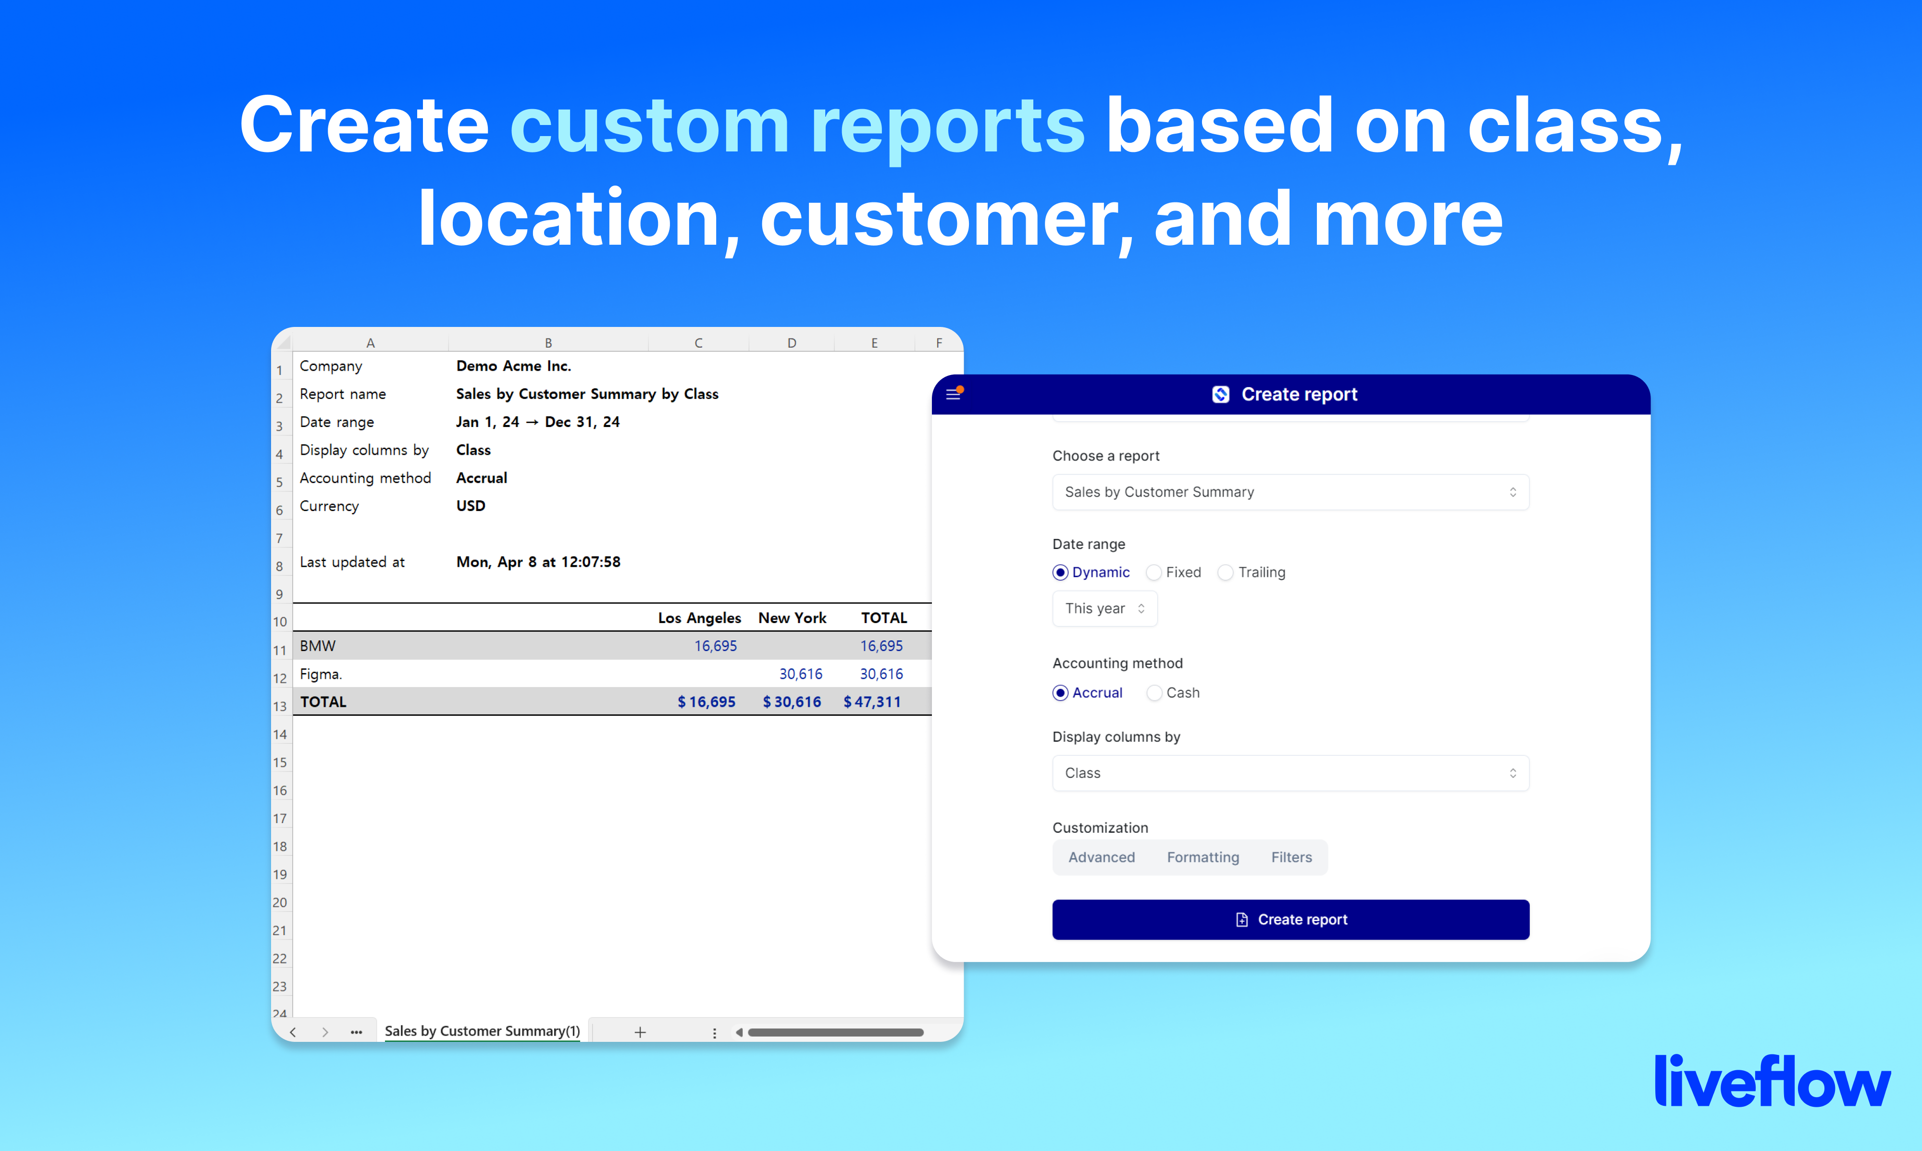The width and height of the screenshot is (1922, 1151).
Task: Click the '$ 16,695' total cell in row 13
Action: pos(707,702)
